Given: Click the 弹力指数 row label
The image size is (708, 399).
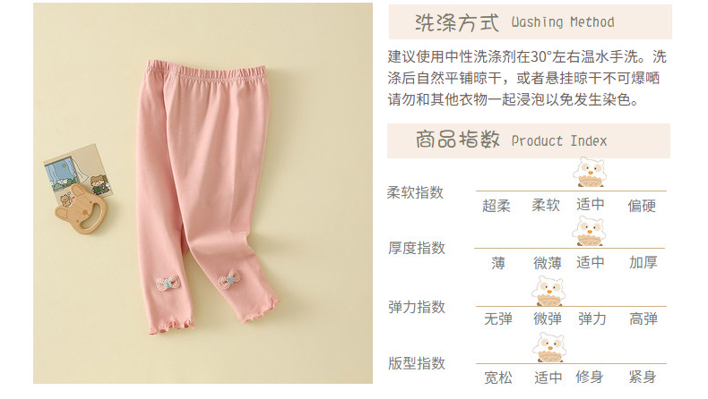Looking at the screenshot, I should click(x=417, y=307).
